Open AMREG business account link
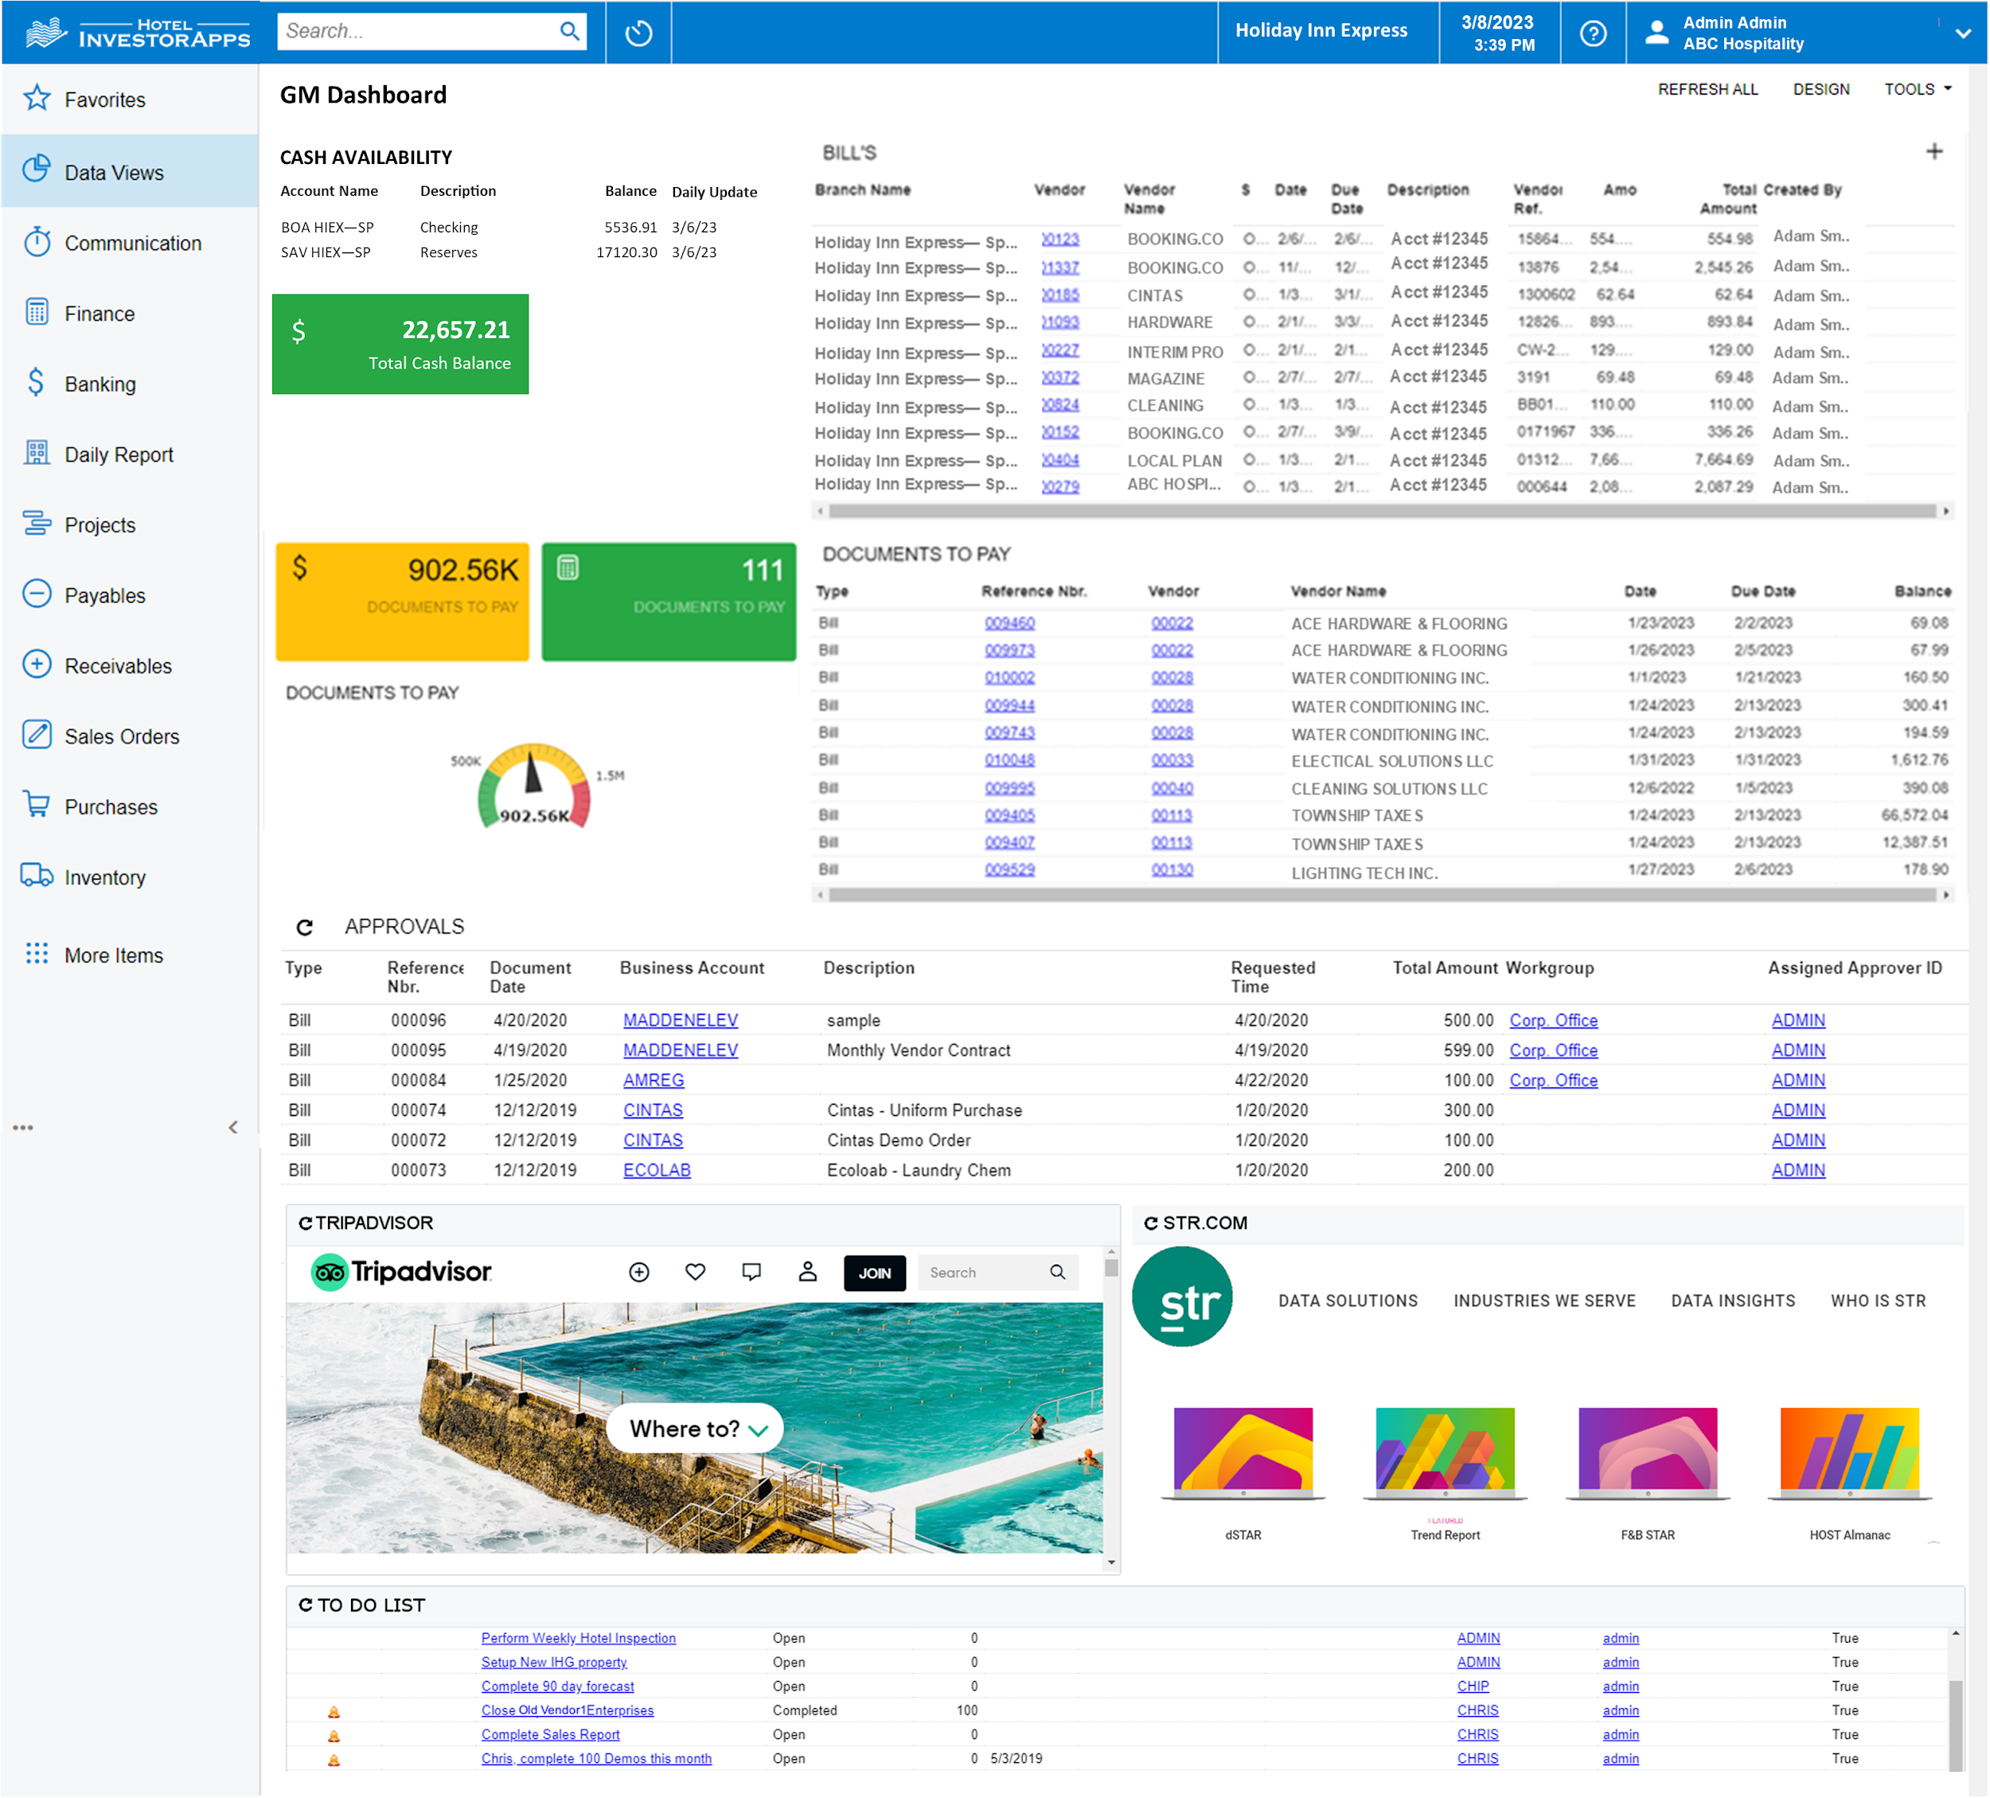 coord(654,1081)
